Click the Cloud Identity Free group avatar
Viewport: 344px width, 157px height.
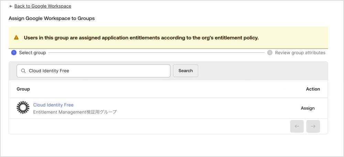(x=23, y=107)
